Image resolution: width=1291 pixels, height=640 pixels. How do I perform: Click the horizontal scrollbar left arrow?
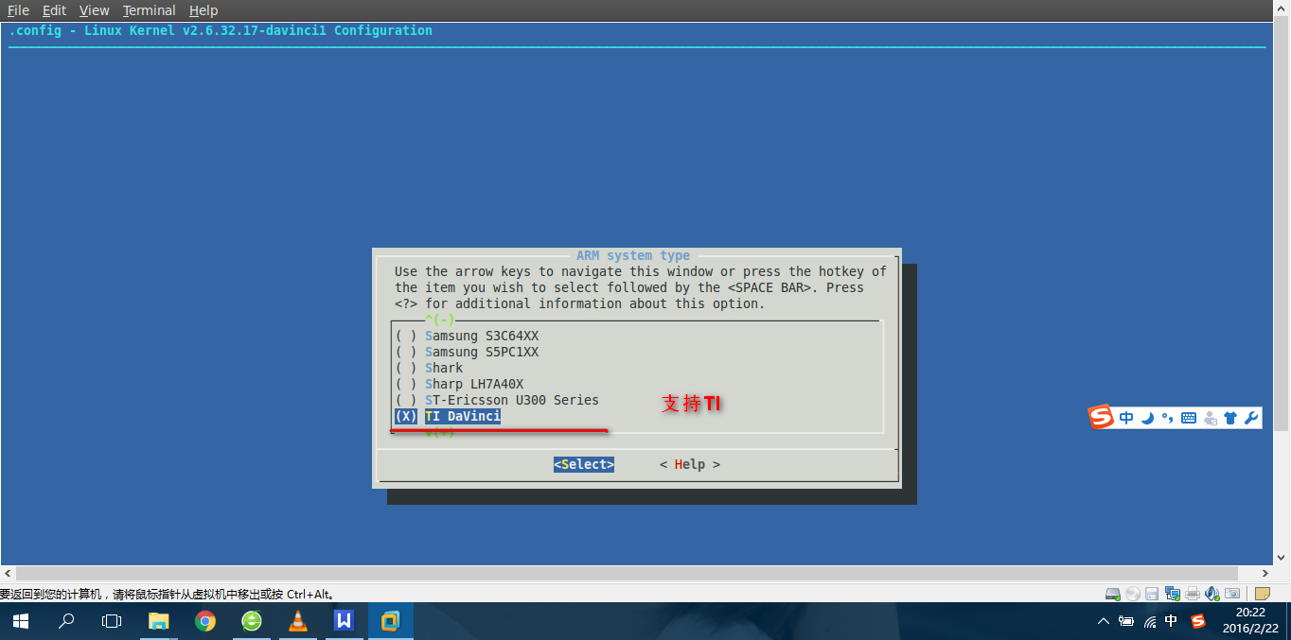[x=7, y=573]
